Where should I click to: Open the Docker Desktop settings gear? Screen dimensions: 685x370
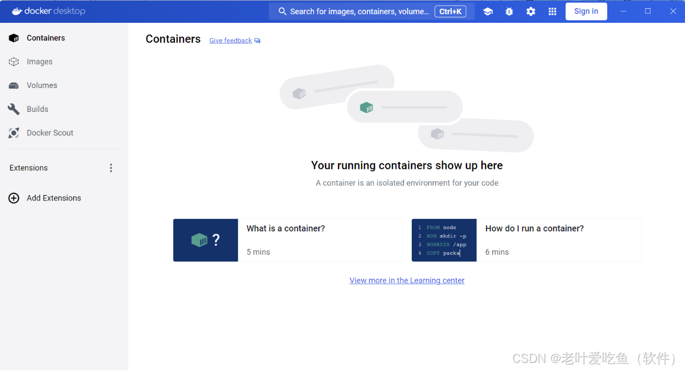coord(531,11)
